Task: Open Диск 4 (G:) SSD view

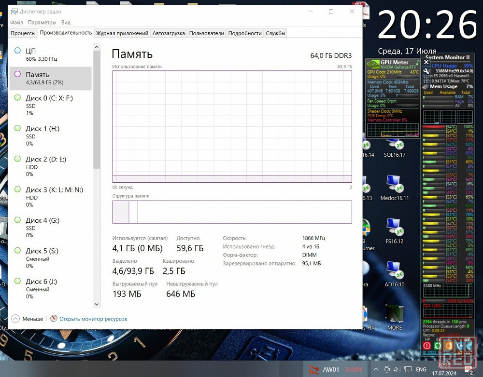Action: [51, 228]
